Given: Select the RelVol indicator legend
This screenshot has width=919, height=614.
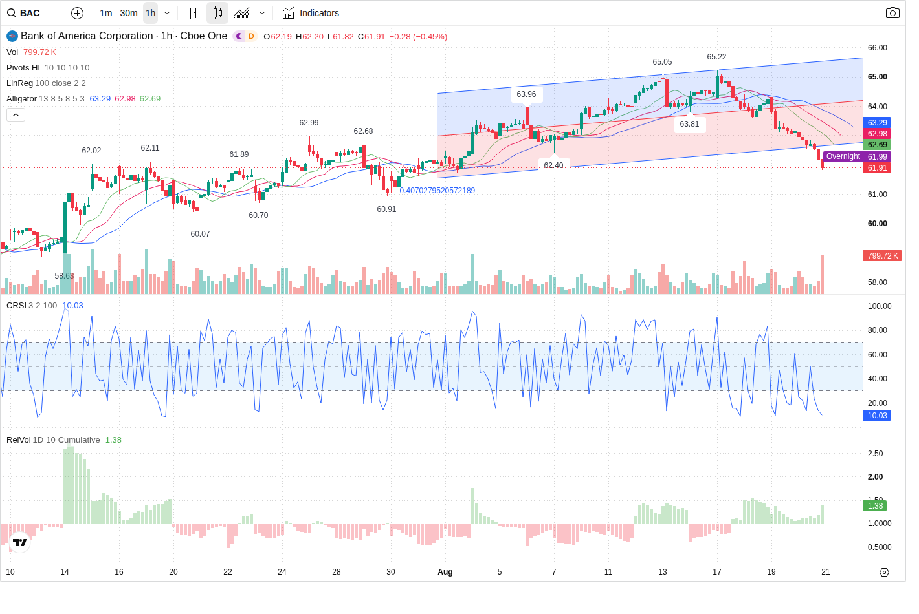Looking at the screenshot, I should (x=18, y=440).
